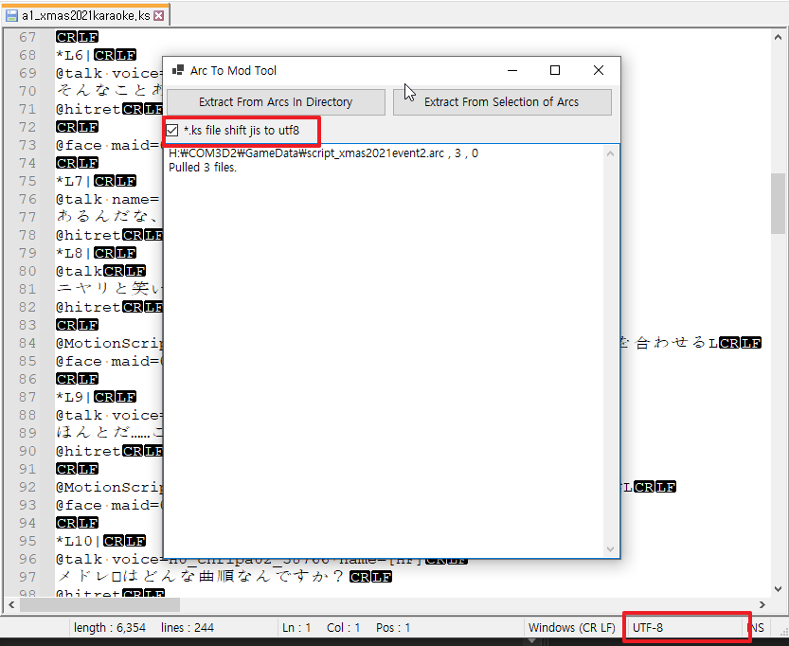Click line number 84 in the margin

pyautogui.click(x=26, y=342)
